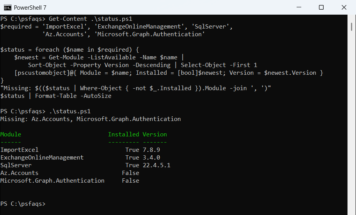Viewport: 356px width, 215px height.
Task: Minimize the PowerShell 7 window
Action: coord(299,7)
